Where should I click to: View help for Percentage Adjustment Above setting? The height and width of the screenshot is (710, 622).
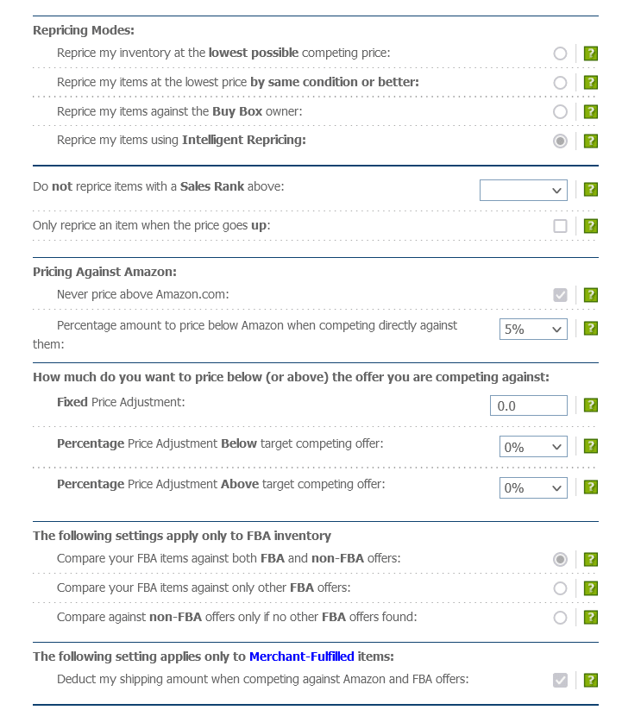pos(590,487)
